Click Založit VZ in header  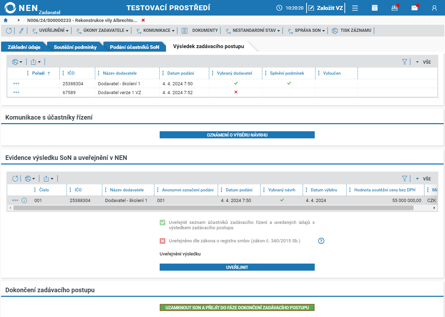click(325, 8)
